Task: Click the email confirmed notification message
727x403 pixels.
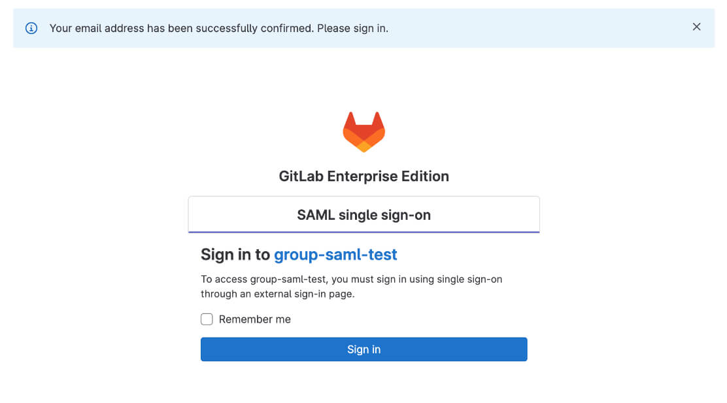Action: click(x=218, y=28)
